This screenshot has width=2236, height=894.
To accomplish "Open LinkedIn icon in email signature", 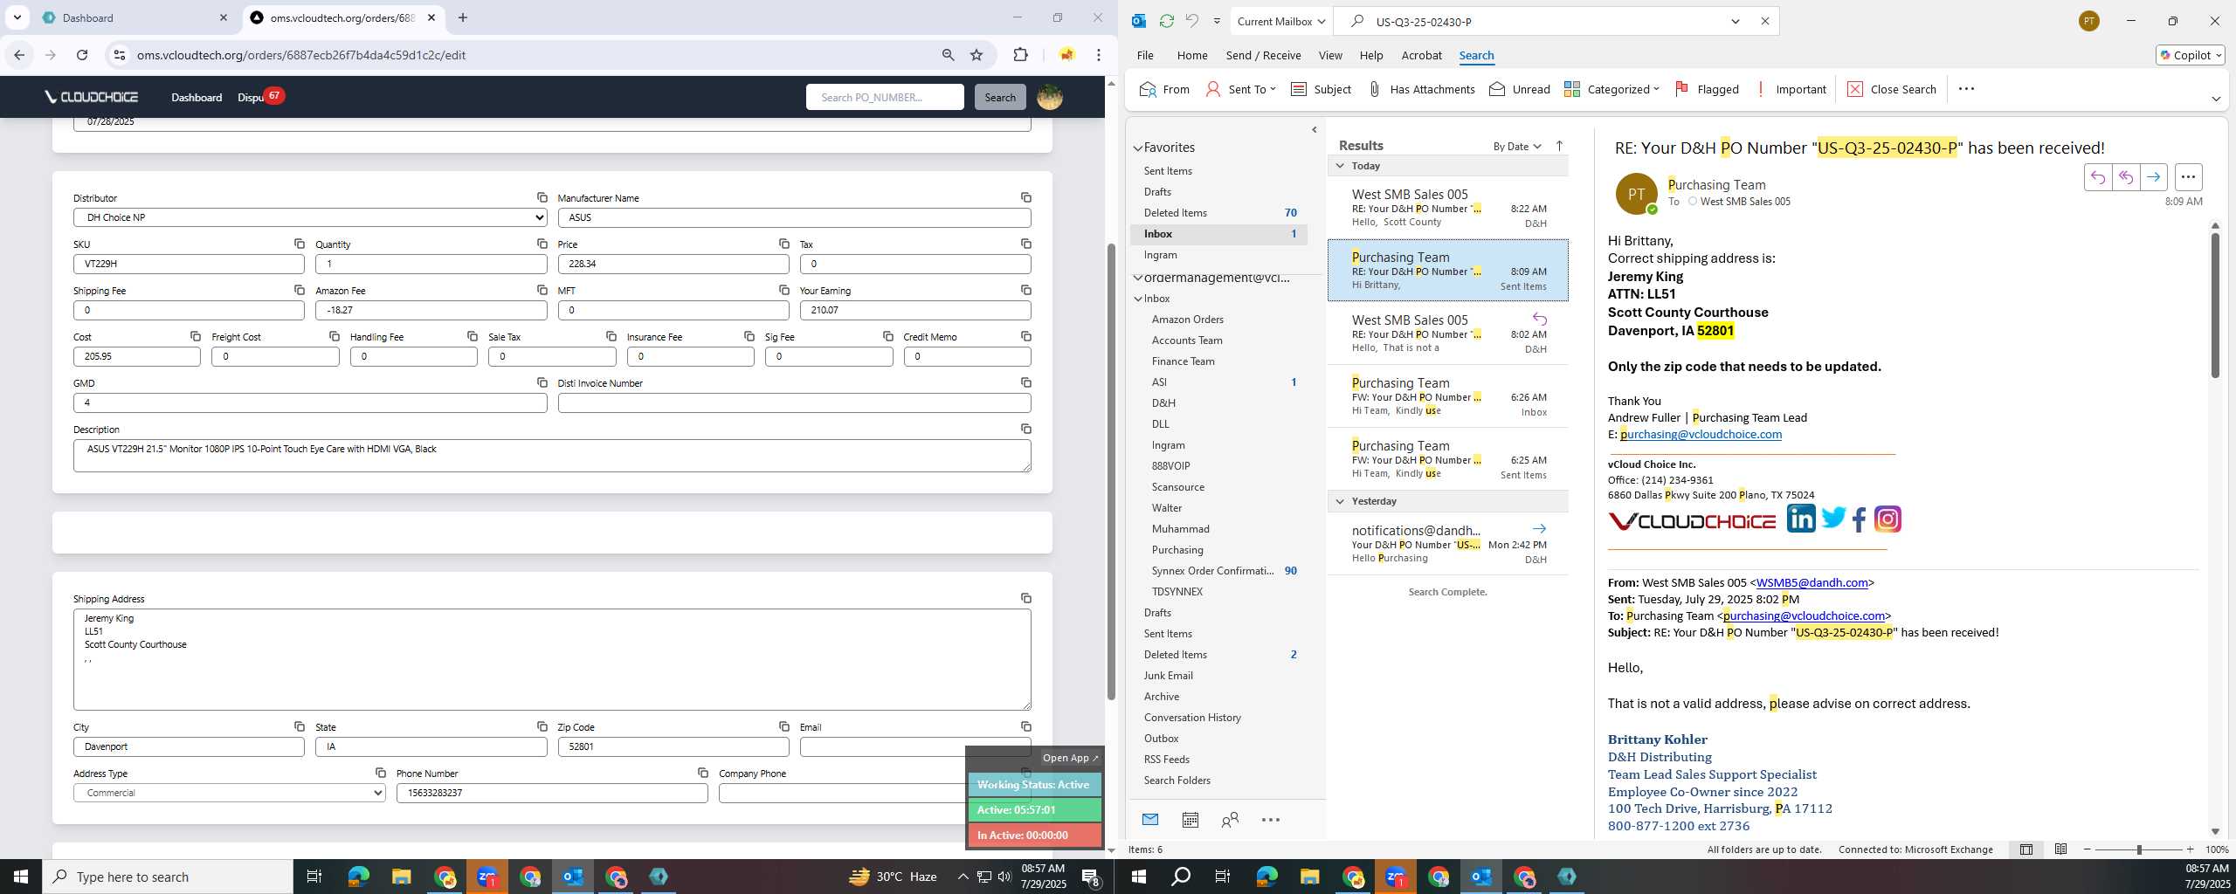I will pyautogui.click(x=1801, y=519).
